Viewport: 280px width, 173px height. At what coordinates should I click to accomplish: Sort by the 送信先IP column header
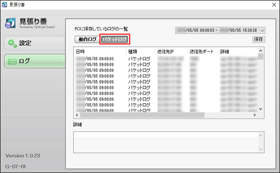click(171, 51)
